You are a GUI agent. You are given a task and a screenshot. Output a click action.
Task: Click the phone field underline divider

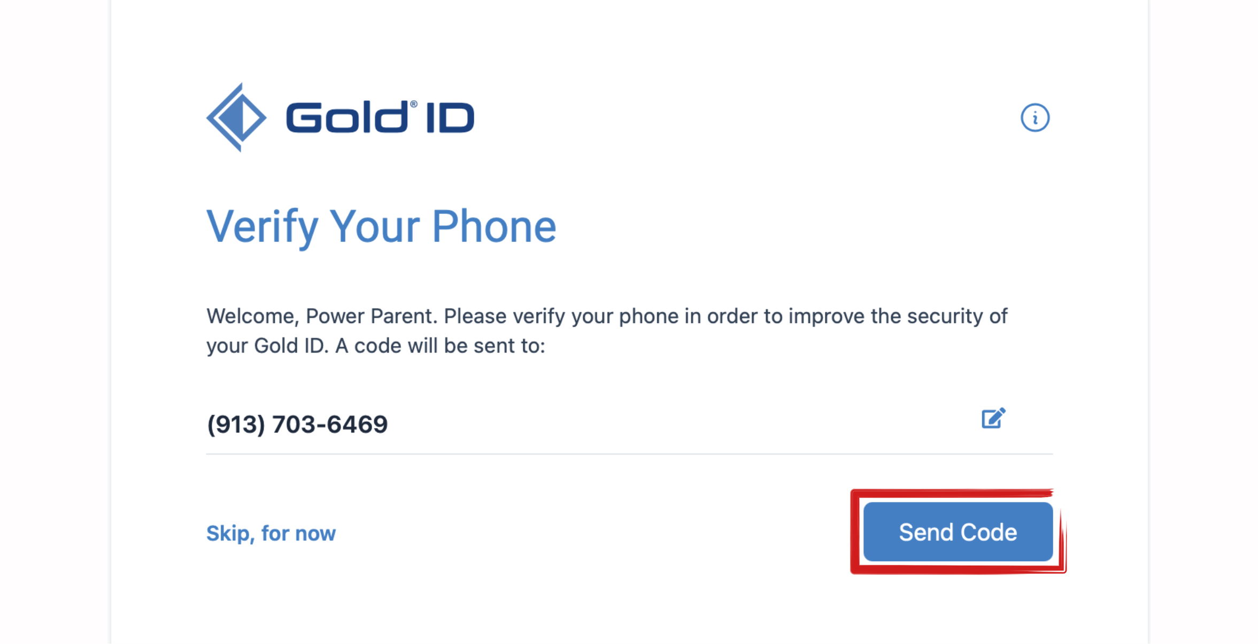tap(629, 454)
